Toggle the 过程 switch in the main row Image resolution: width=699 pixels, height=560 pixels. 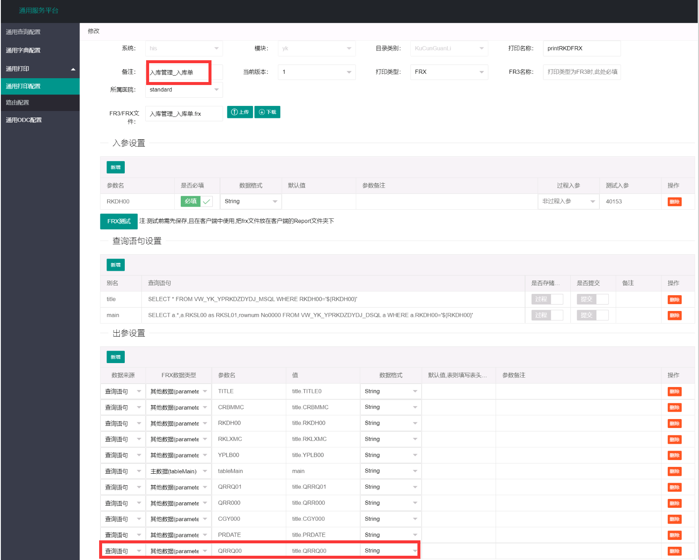pyautogui.click(x=547, y=315)
